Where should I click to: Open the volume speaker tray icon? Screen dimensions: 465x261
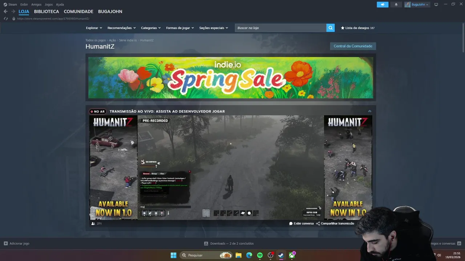[x=439, y=255]
